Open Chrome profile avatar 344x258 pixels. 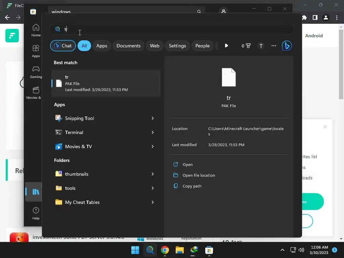tap(326, 17)
